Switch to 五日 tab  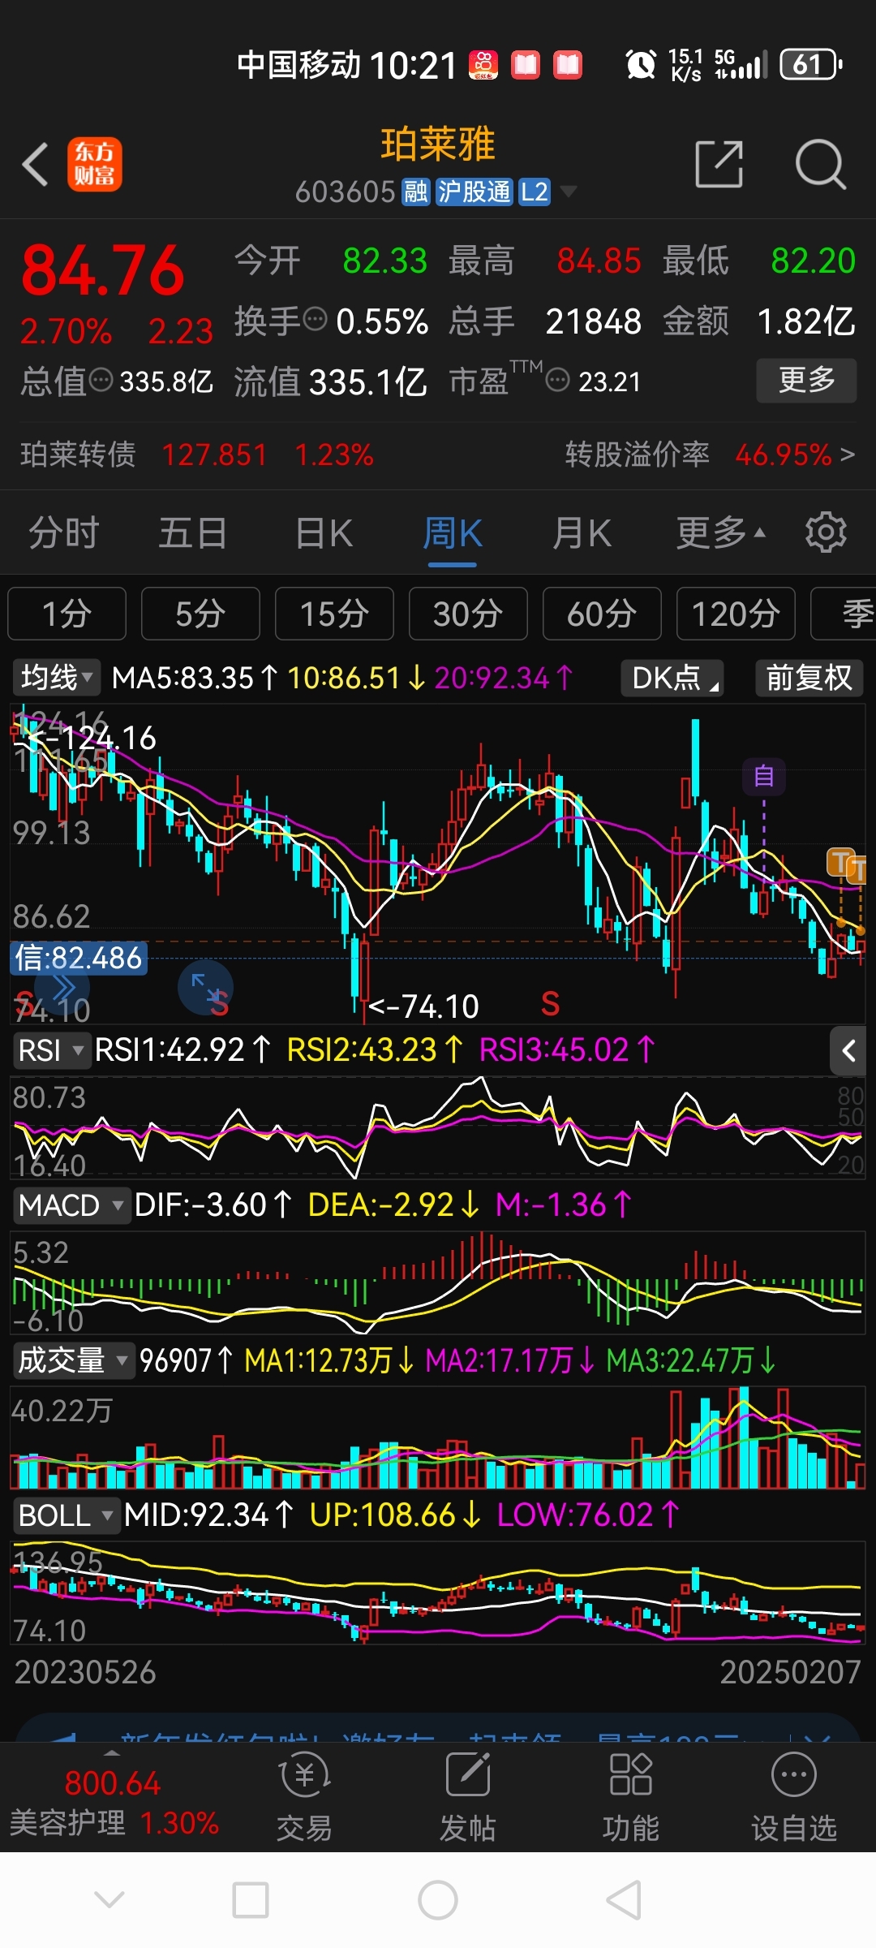coord(193,532)
